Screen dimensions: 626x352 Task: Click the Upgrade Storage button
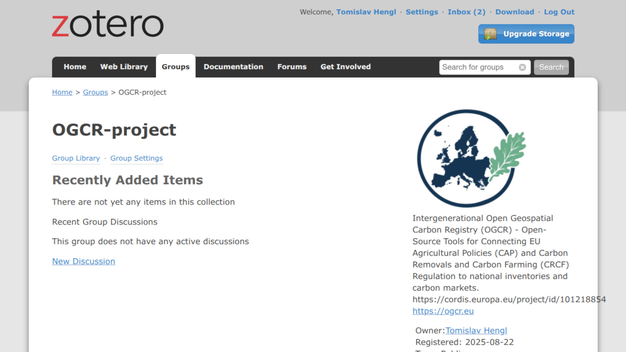click(x=526, y=34)
